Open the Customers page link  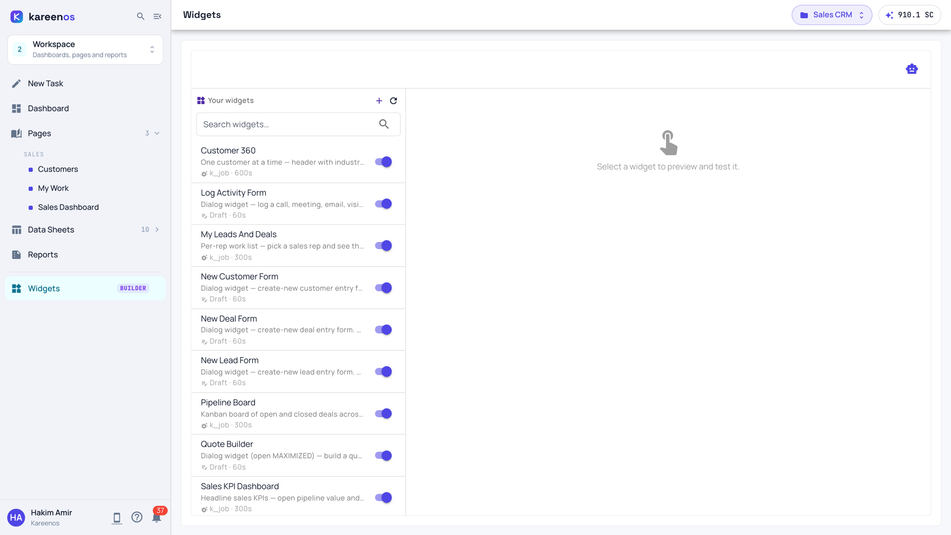click(x=58, y=169)
